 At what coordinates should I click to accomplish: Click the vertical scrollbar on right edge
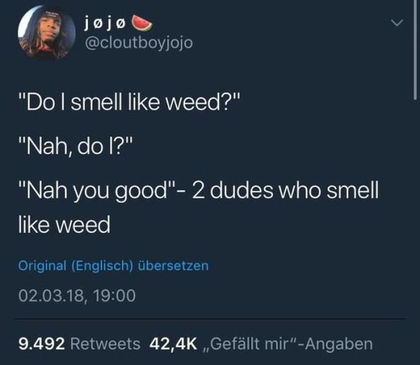tap(415, 50)
